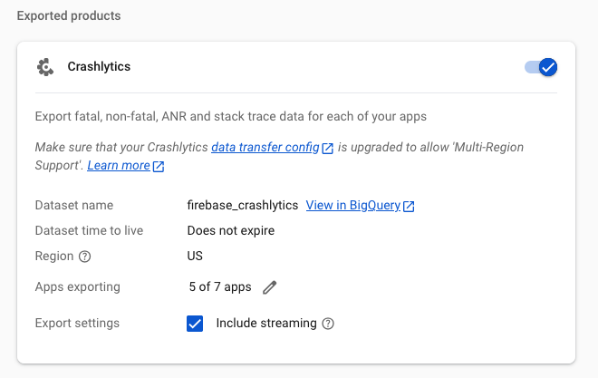Click the 'Dataset name' label
The image size is (598, 378).
pyautogui.click(x=74, y=205)
